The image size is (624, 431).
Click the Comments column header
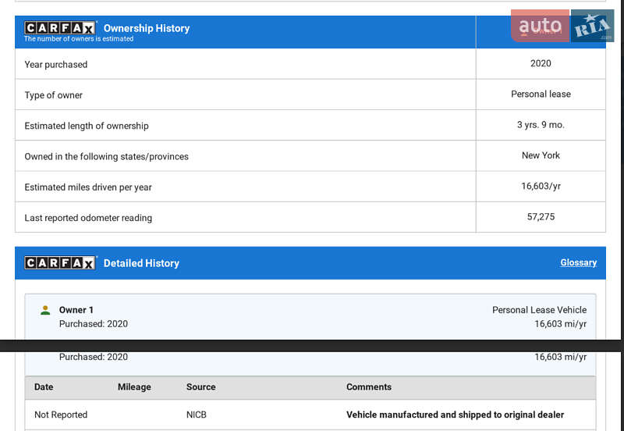(369, 386)
